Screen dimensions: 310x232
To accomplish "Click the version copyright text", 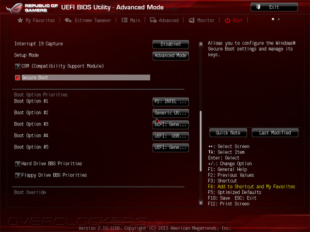I will [155, 228].
